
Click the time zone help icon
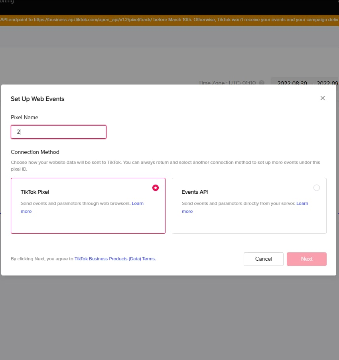(261, 83)
